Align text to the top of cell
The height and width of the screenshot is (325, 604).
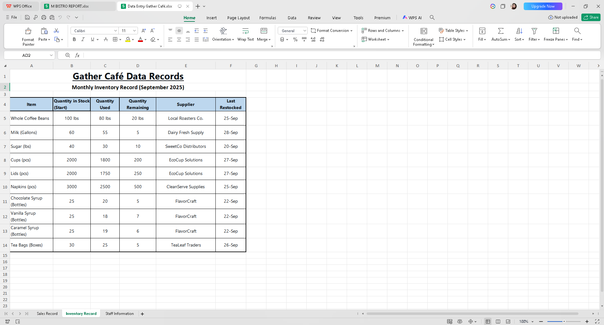pos(170,31)
